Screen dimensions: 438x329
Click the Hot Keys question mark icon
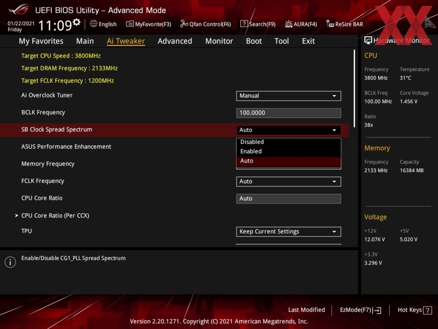pos(427,310)
